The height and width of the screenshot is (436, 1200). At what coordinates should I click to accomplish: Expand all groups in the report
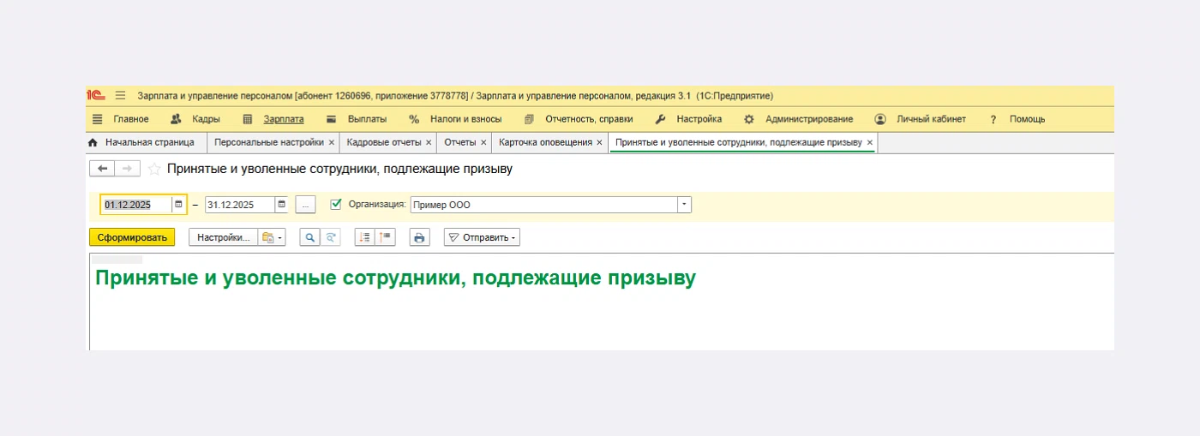point(365,237)
